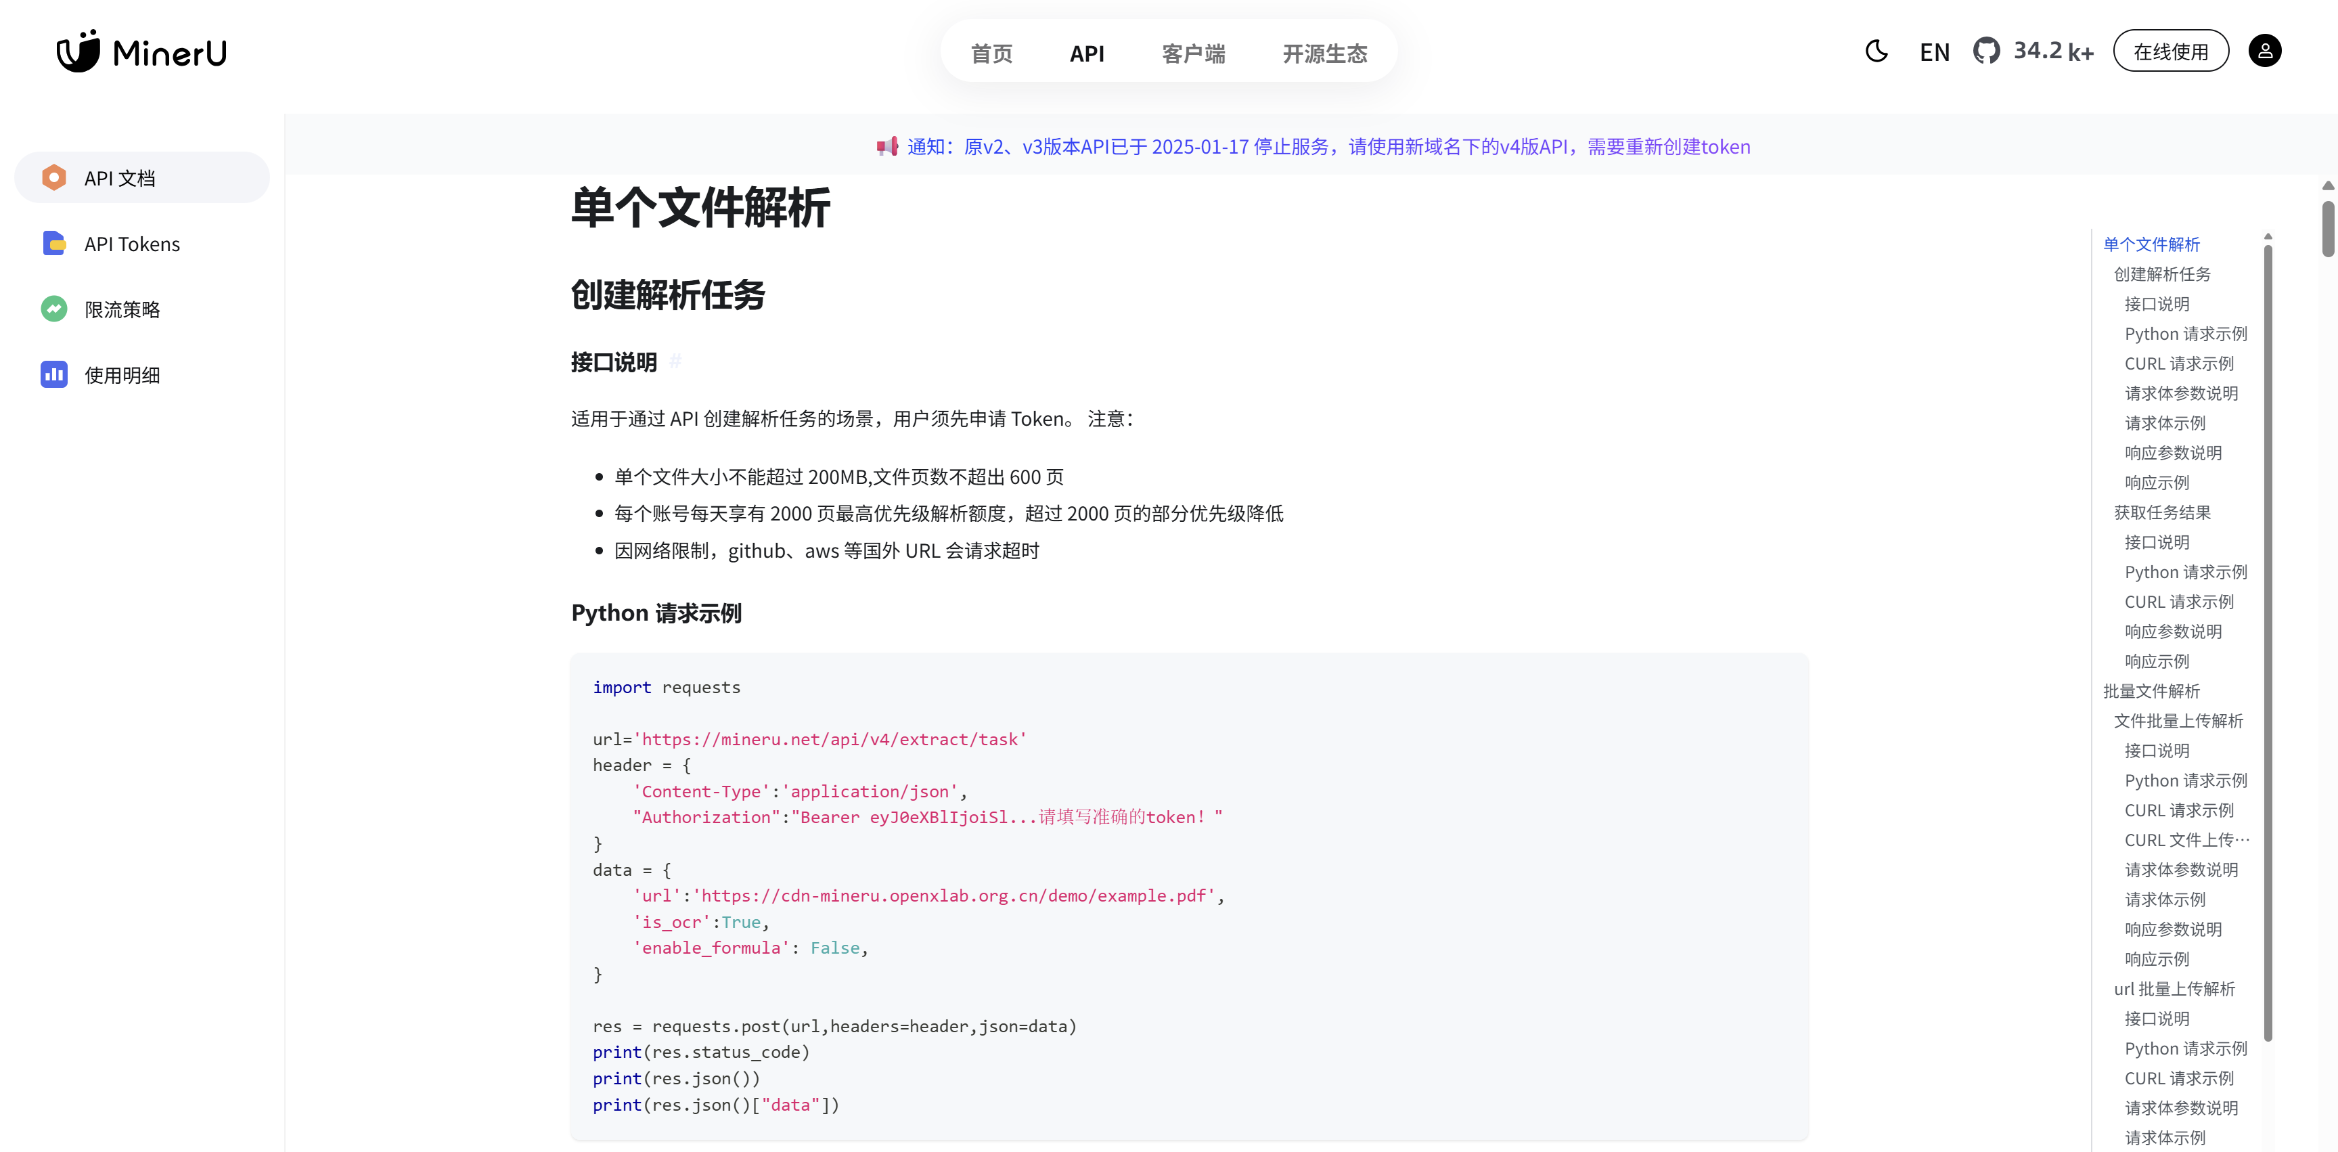Viewport: 2338px width, 1152px height.
Task: Open the 限流策略 page label
Action: coord(122,309)
